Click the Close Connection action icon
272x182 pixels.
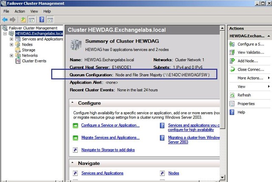(x=232, y=69)
